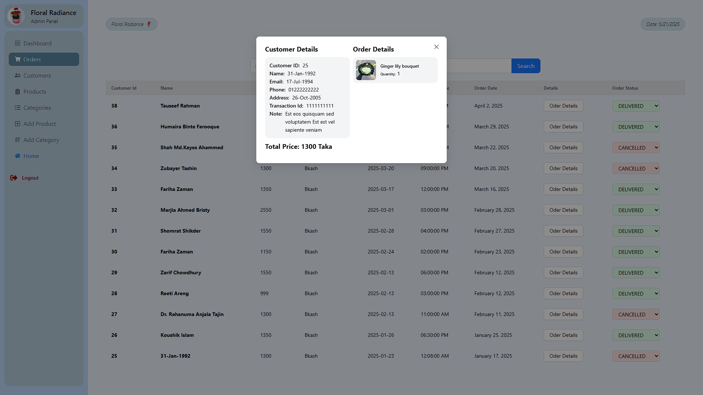Open status dropdown for Tauseef Rahman order
The image size is (703, 395).
(x=636, y=106)
